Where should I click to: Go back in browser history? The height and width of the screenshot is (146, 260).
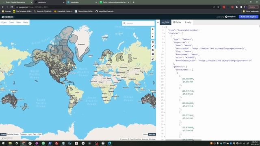[x=3, y=7]
